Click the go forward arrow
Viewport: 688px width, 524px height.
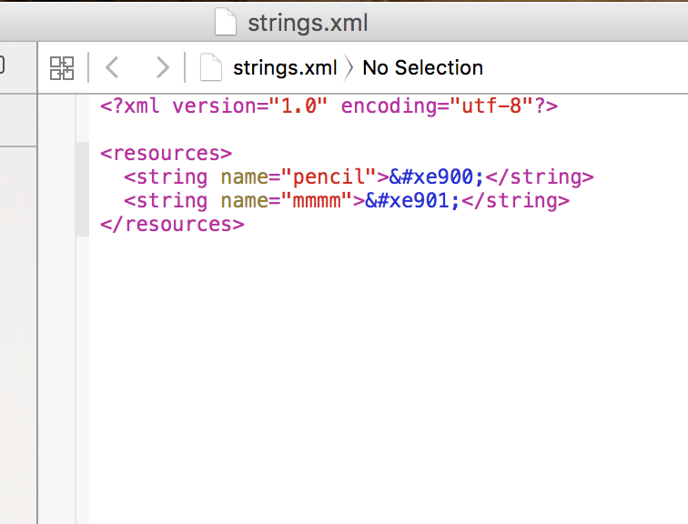pyautogui.click(x=162, y=67)
